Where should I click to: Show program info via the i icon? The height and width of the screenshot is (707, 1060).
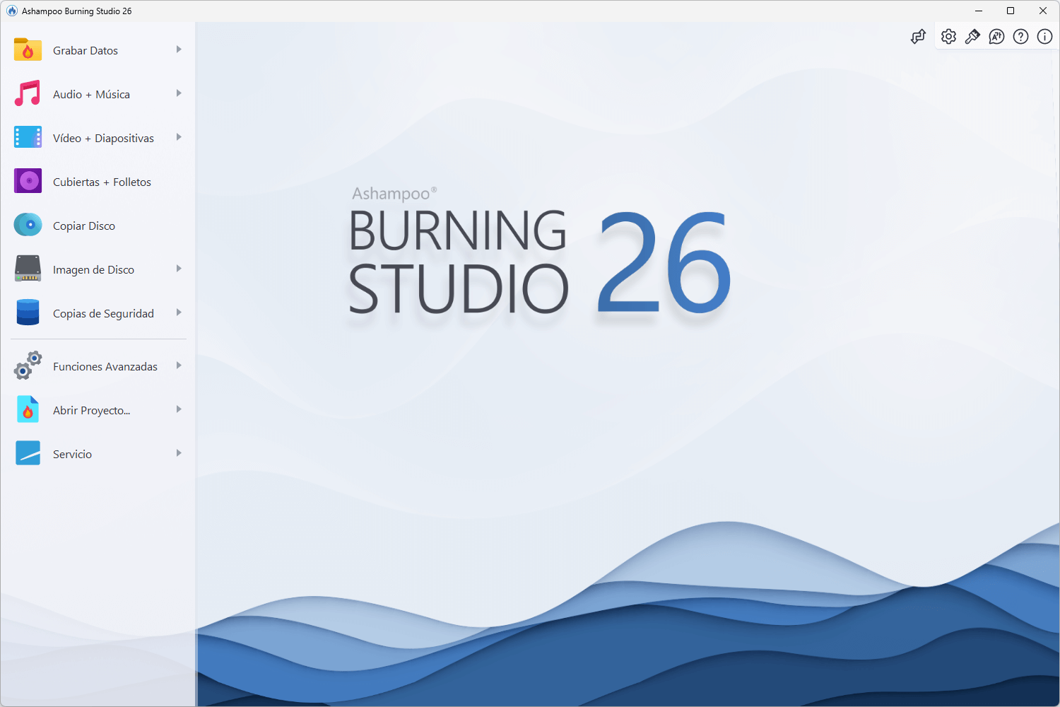click(x=1044, y=37)
